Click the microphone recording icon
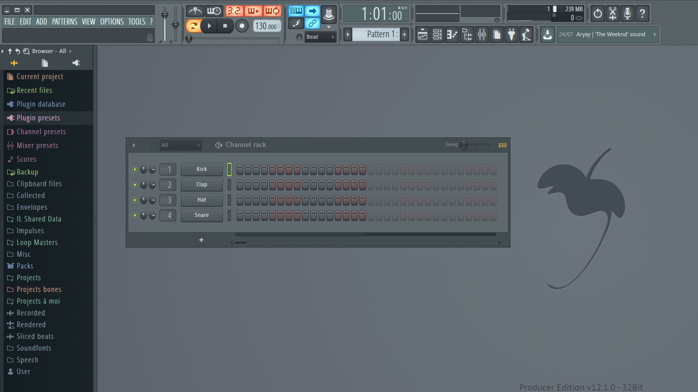Screen dimensions: 698x392 (x=627, y=13)
